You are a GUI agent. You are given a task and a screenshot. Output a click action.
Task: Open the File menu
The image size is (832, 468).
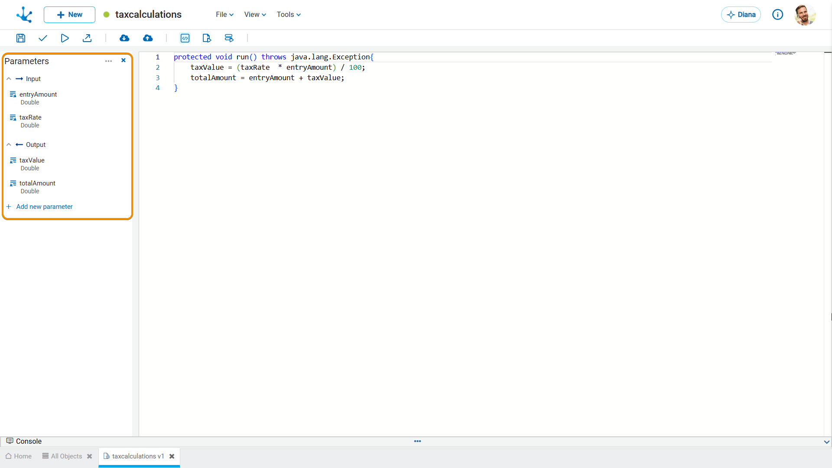tap(224, 15)
